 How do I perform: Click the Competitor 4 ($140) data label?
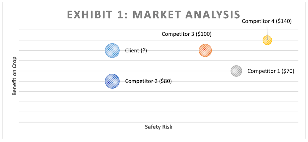pyautogui.click(x=267, y=21)
